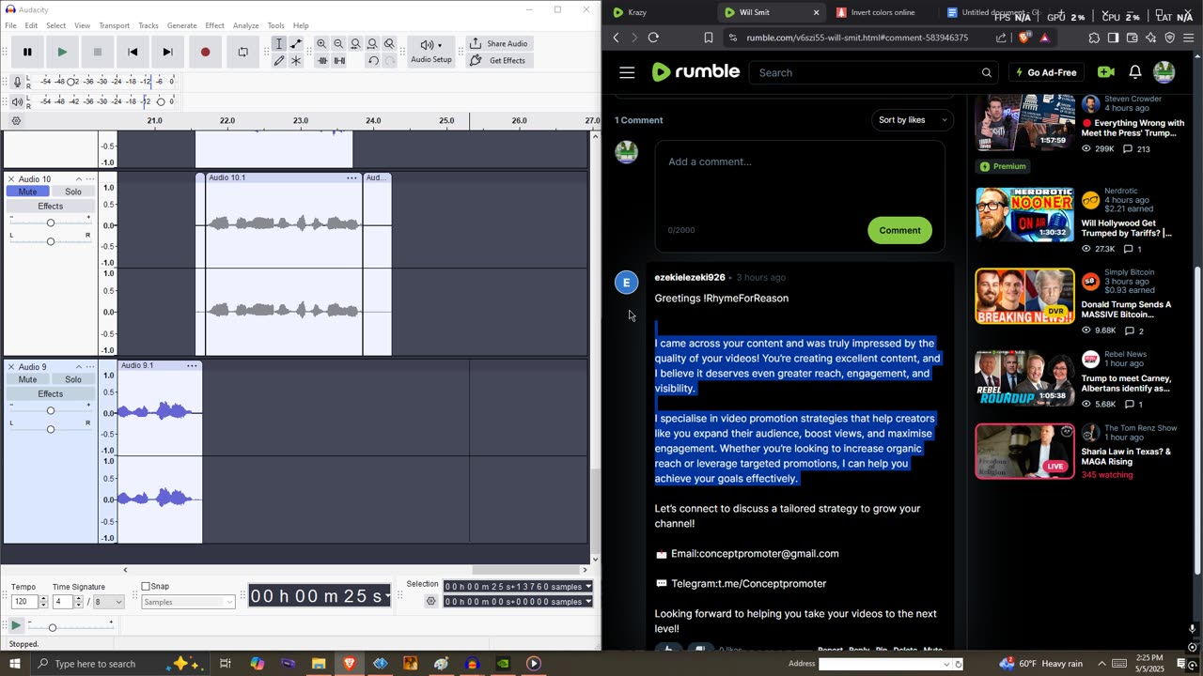Skip to start of the project
Screen dimensions: 1203x676
[x=133, y=52]
